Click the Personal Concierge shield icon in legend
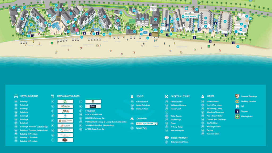The image size is (272, 153). click(237, 96)
